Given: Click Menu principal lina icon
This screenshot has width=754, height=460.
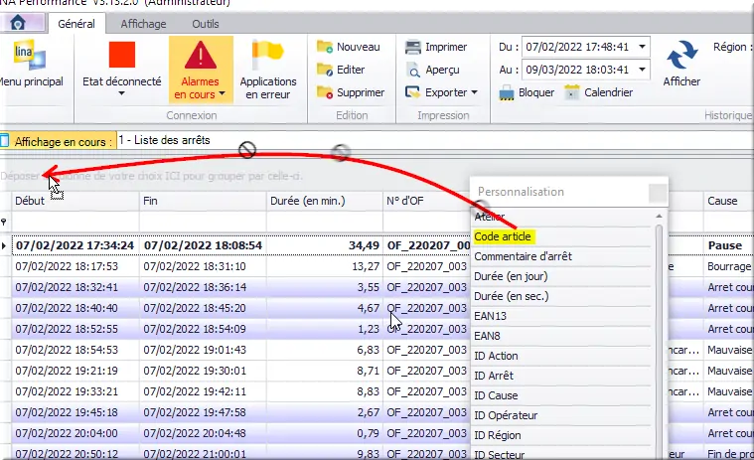Looking at the screenshot, I should tap(22, 56).
